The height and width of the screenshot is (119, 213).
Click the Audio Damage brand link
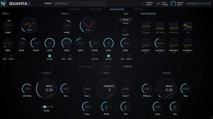pos(198,4)
